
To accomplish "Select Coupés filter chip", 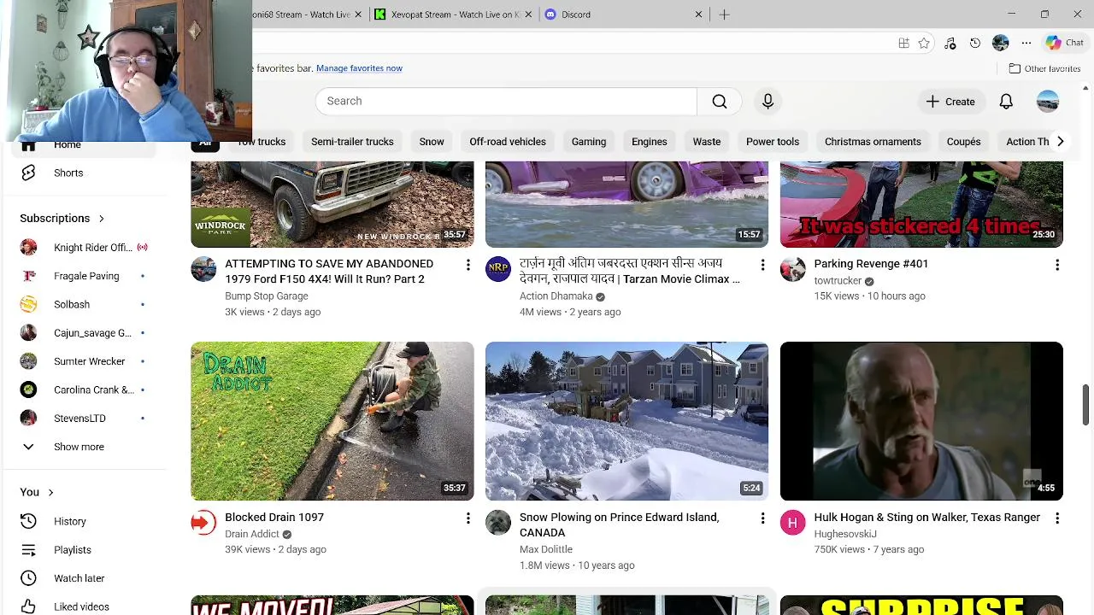I will click(x=963, y=142).
